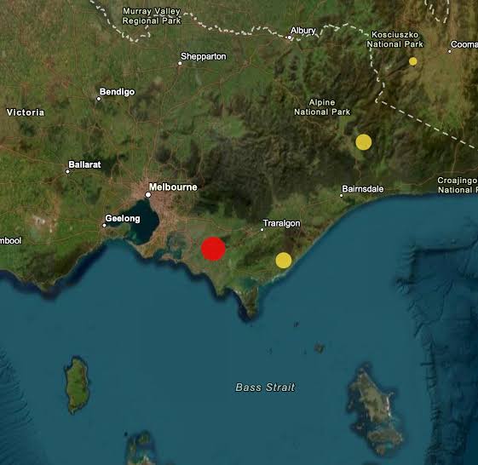This screenshot has height=465, width=478.
Task: Click the Victoria state label
Action: click(26, 112)
